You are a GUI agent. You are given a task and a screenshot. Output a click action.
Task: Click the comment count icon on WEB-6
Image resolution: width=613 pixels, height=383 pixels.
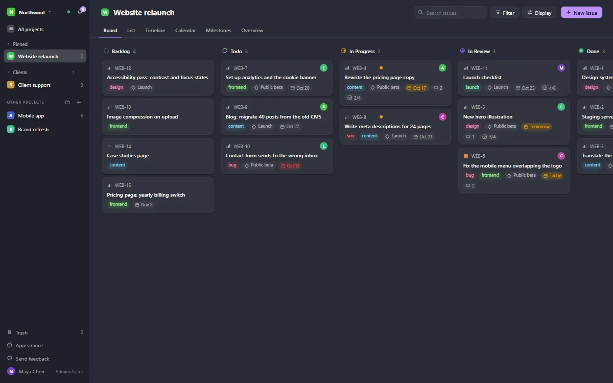(x=468, y=186)
